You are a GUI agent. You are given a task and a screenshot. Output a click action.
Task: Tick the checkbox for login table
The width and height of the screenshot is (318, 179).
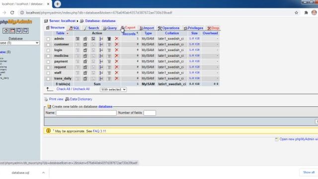point(48,50)
